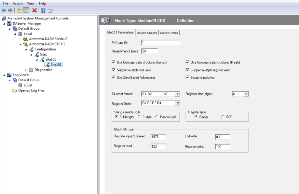Expand the ArchestrA.DASMBSerial.2 node

pos(21,39)
